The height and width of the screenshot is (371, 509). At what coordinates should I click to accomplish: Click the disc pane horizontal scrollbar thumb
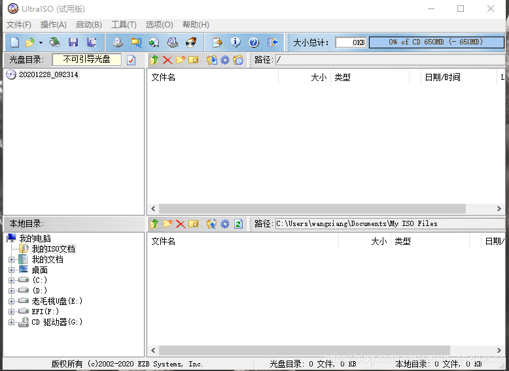tap(312, 208)
